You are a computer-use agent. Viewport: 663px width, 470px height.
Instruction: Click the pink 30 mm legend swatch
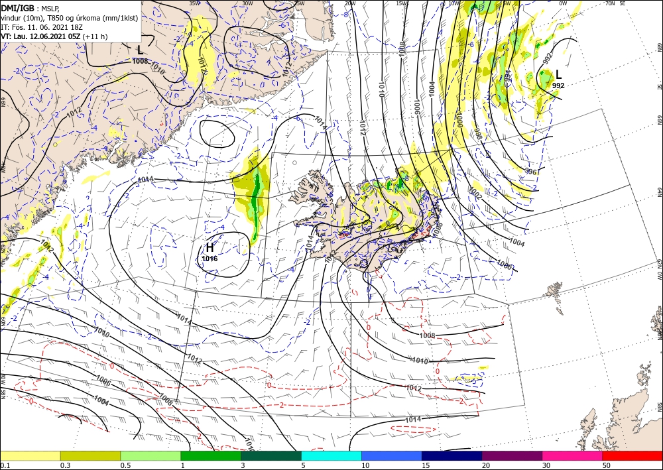(573, 455)
